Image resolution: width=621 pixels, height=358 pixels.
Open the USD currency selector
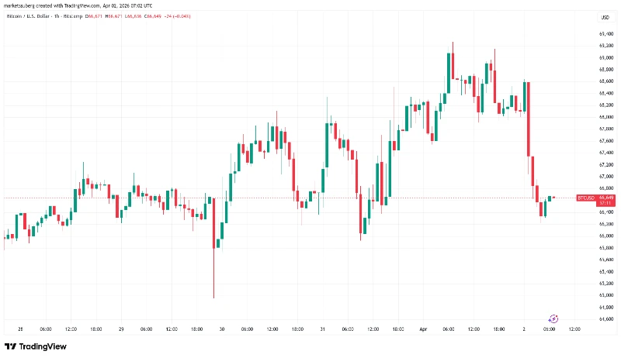click(602, 16)
